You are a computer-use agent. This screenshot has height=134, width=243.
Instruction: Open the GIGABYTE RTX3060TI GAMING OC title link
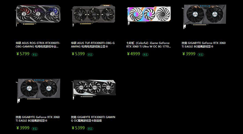tap(93, 119)
